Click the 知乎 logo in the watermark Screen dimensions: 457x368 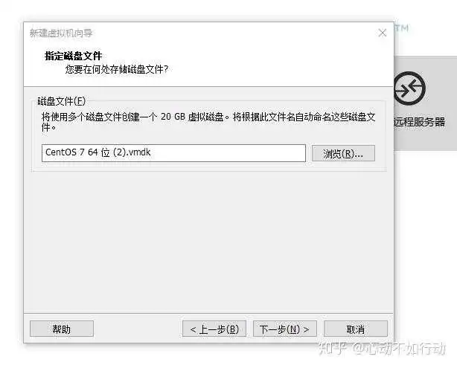pos(334,348)
